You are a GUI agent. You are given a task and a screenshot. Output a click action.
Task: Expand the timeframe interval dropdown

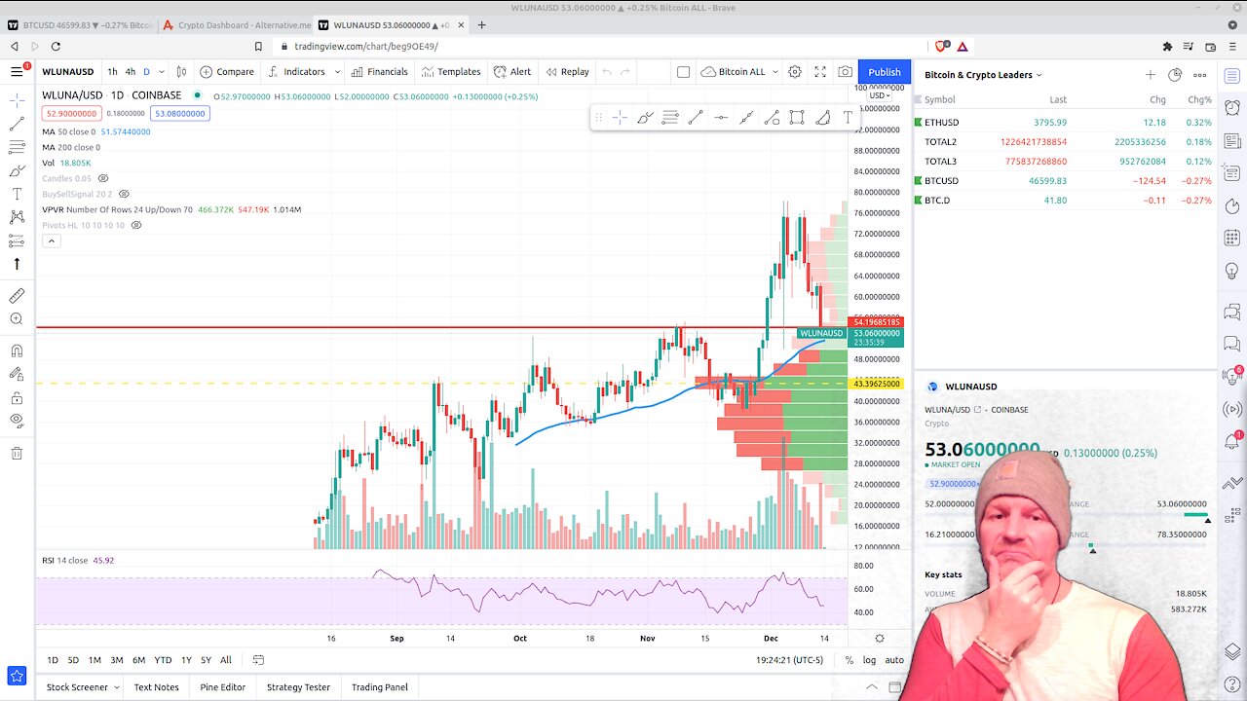(x=160, y=71)
